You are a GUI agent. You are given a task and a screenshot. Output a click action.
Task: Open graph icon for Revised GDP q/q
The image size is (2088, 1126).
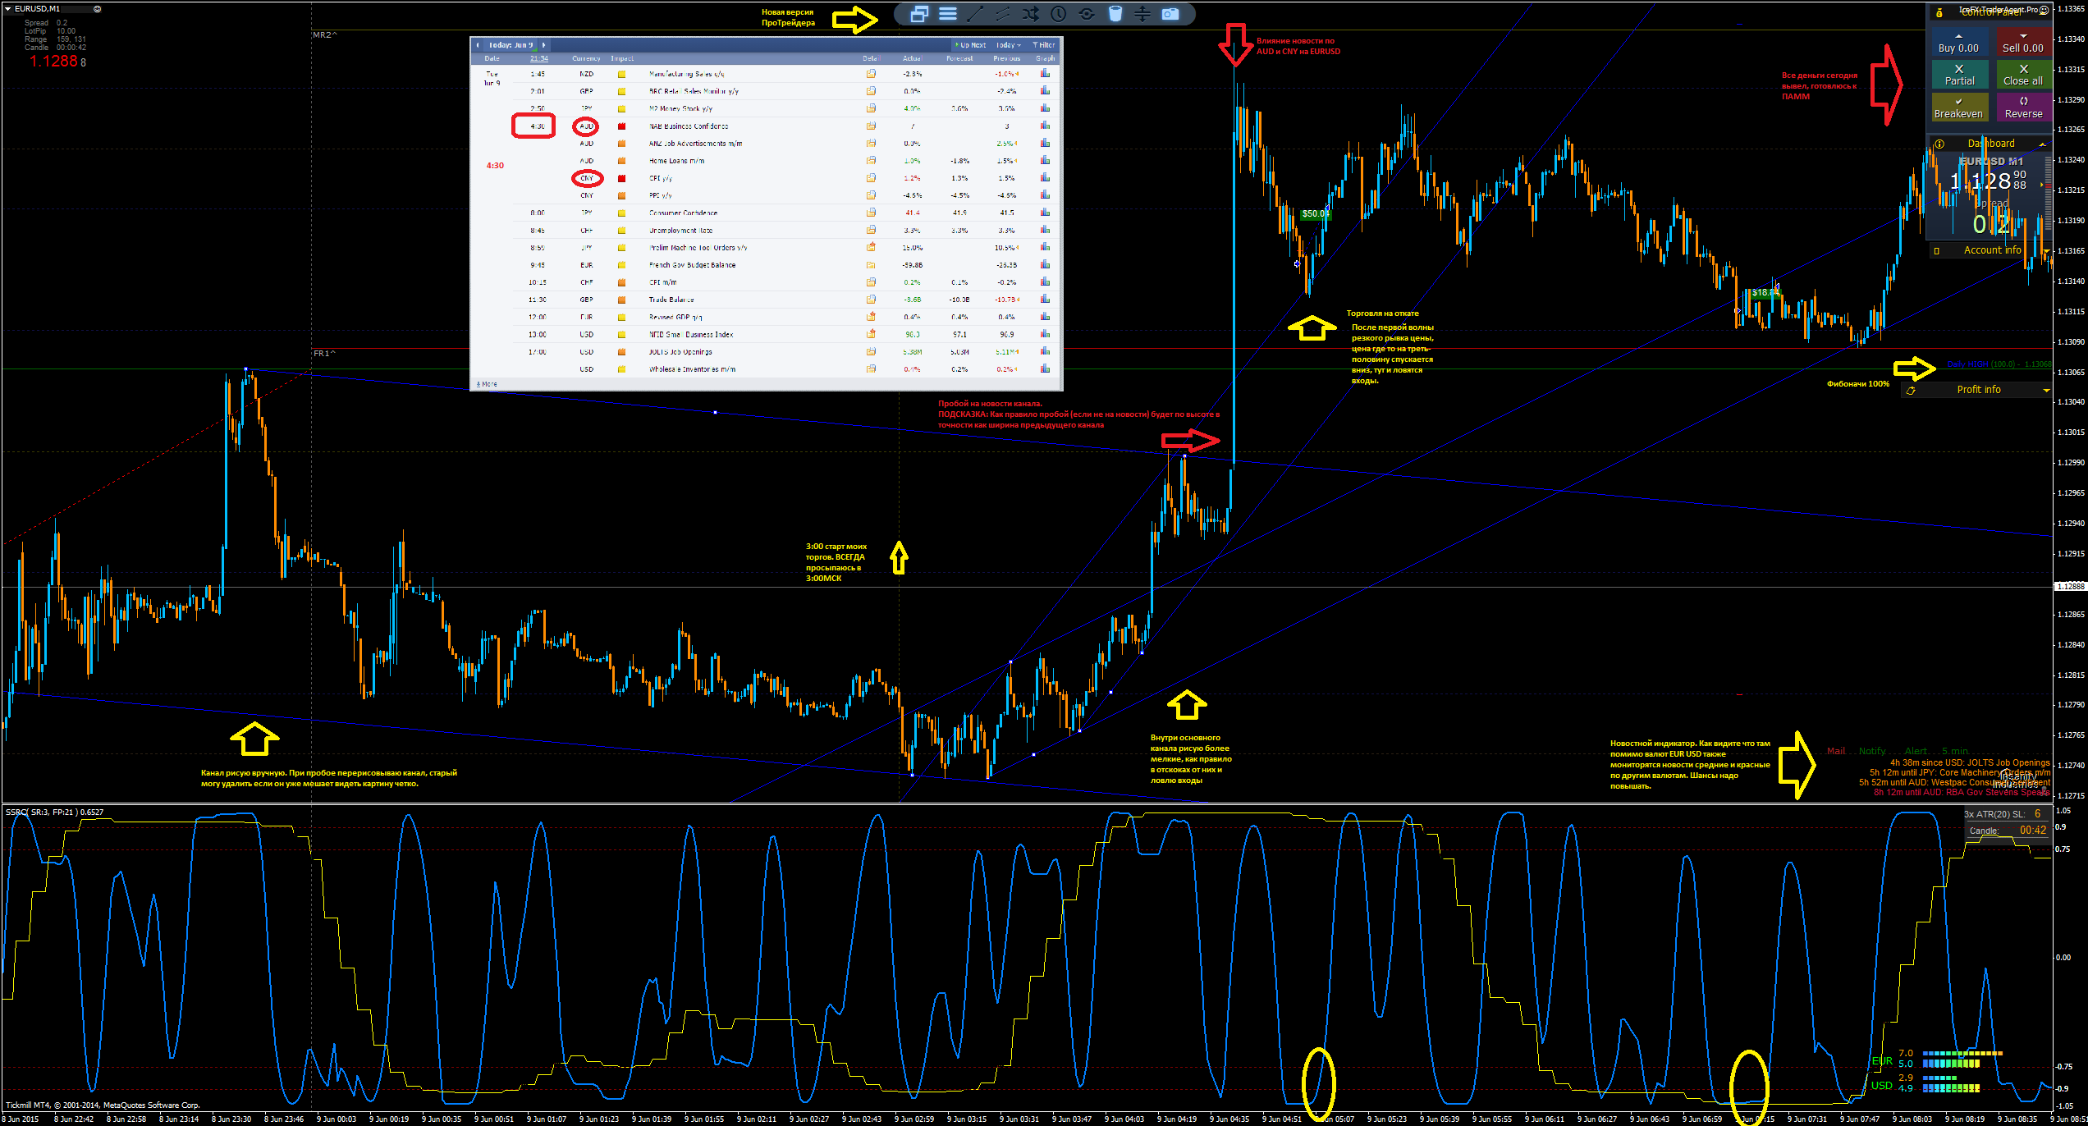click(1045, 317)
